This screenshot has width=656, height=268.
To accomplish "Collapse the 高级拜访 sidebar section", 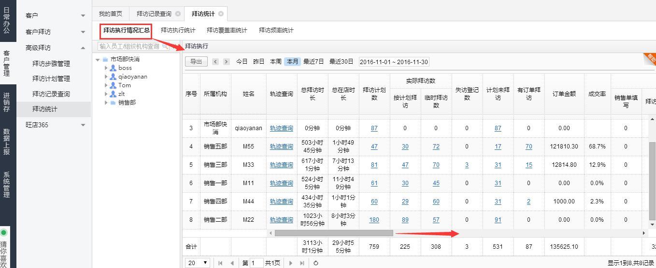I will pyautogui.click(x=83, y=48).
